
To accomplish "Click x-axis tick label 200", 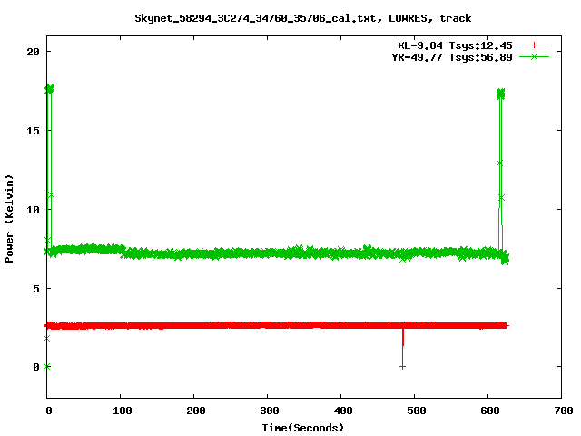I will click(196, 411).
